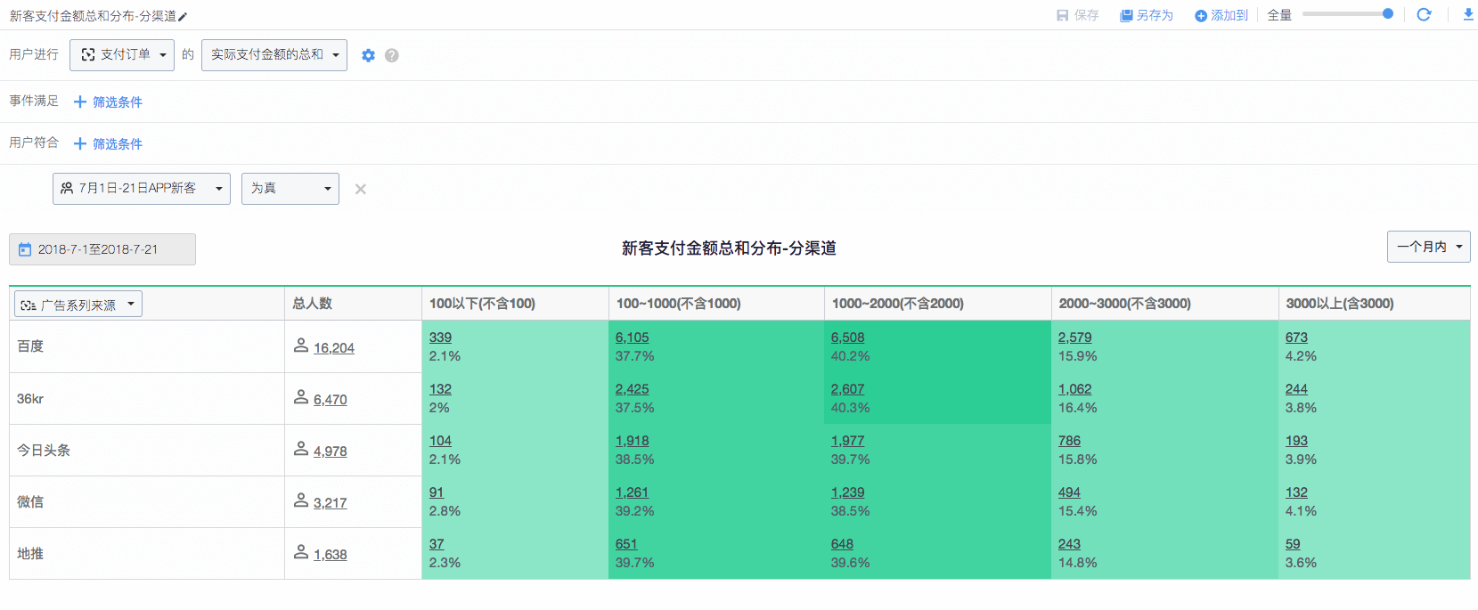Image resolution: width=1478 pixels, height=610 pixels.
Task: Open user count 6,470 for 36kr
Action: (x=331, y=400)
